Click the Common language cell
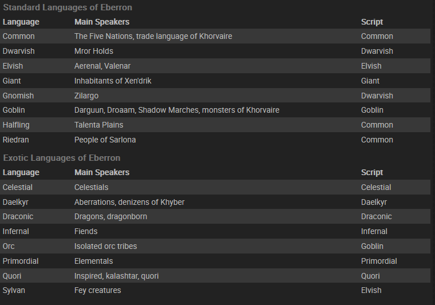 pyautogui.click(x=18, y=36)
